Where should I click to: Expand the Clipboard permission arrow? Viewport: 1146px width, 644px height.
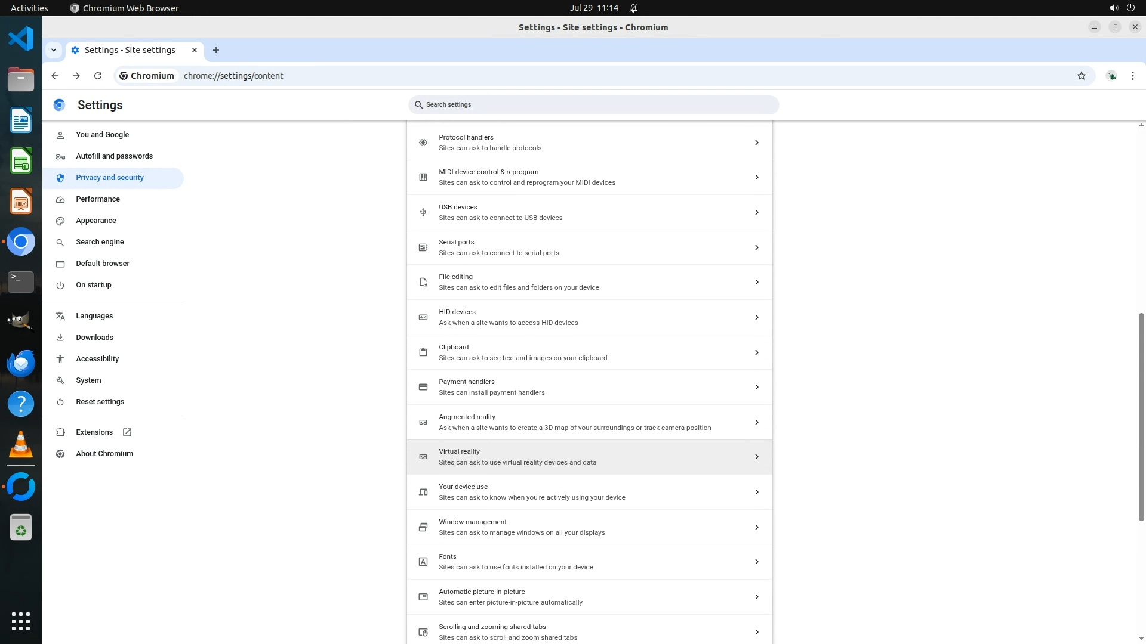[756, 352]
